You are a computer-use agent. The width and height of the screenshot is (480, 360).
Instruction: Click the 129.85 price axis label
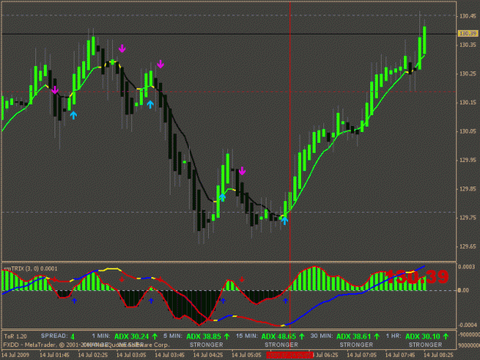(468, 189)
